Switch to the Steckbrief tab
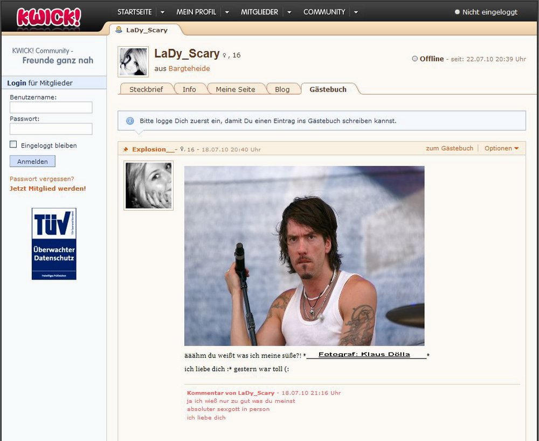 coord(146,89)
